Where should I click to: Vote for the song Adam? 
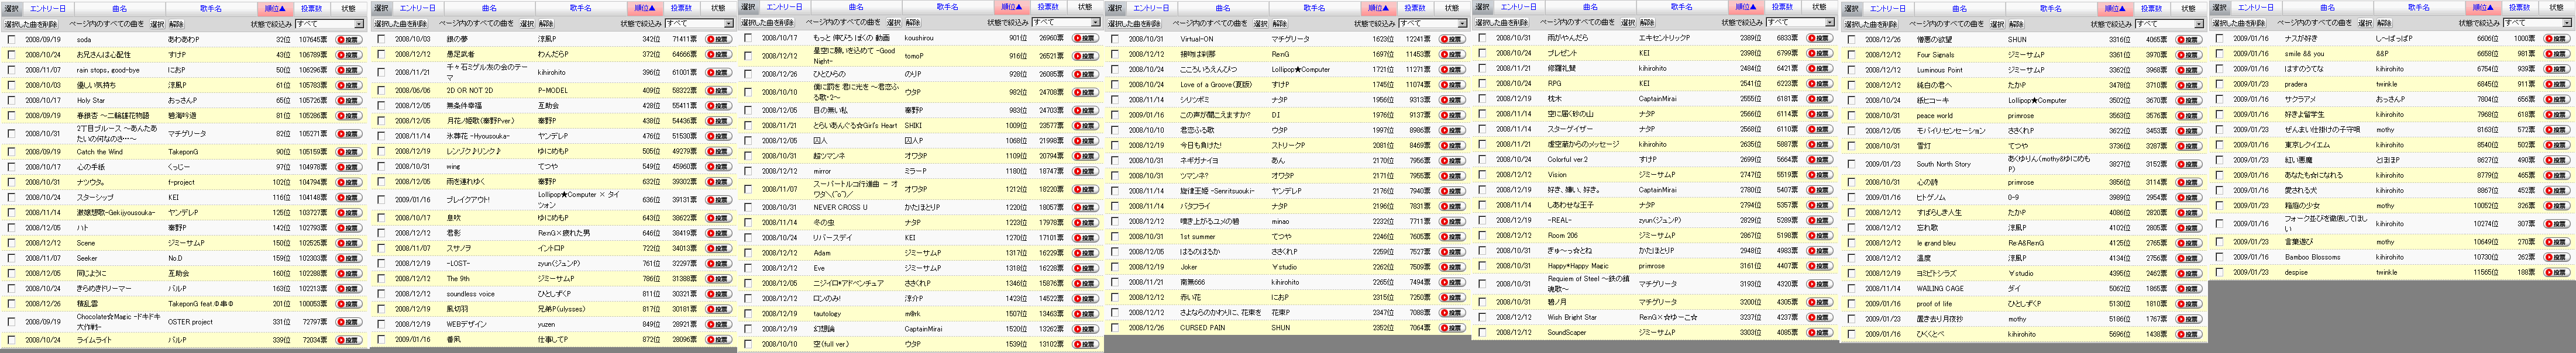coord(1085,253)
